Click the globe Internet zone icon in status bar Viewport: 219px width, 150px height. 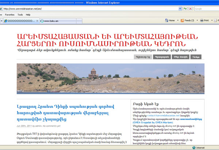[192, 148]
